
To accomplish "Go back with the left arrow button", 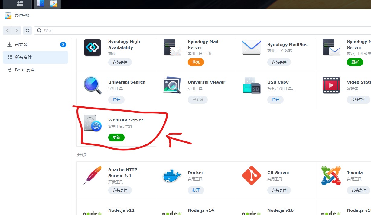I will (7, 30).
